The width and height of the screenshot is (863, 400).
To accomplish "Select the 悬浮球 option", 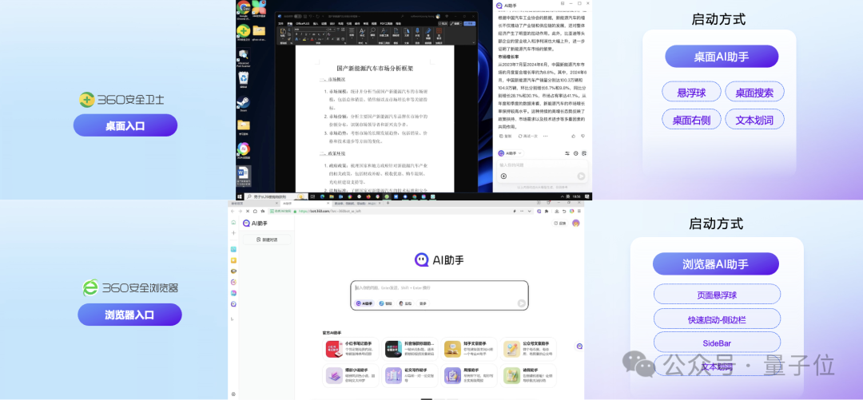I will click(x=691, y=92).
